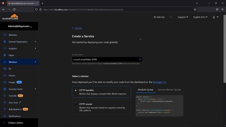Open Notifications in the sidebar
226x127 pixels.
click(x=14, y=116)
